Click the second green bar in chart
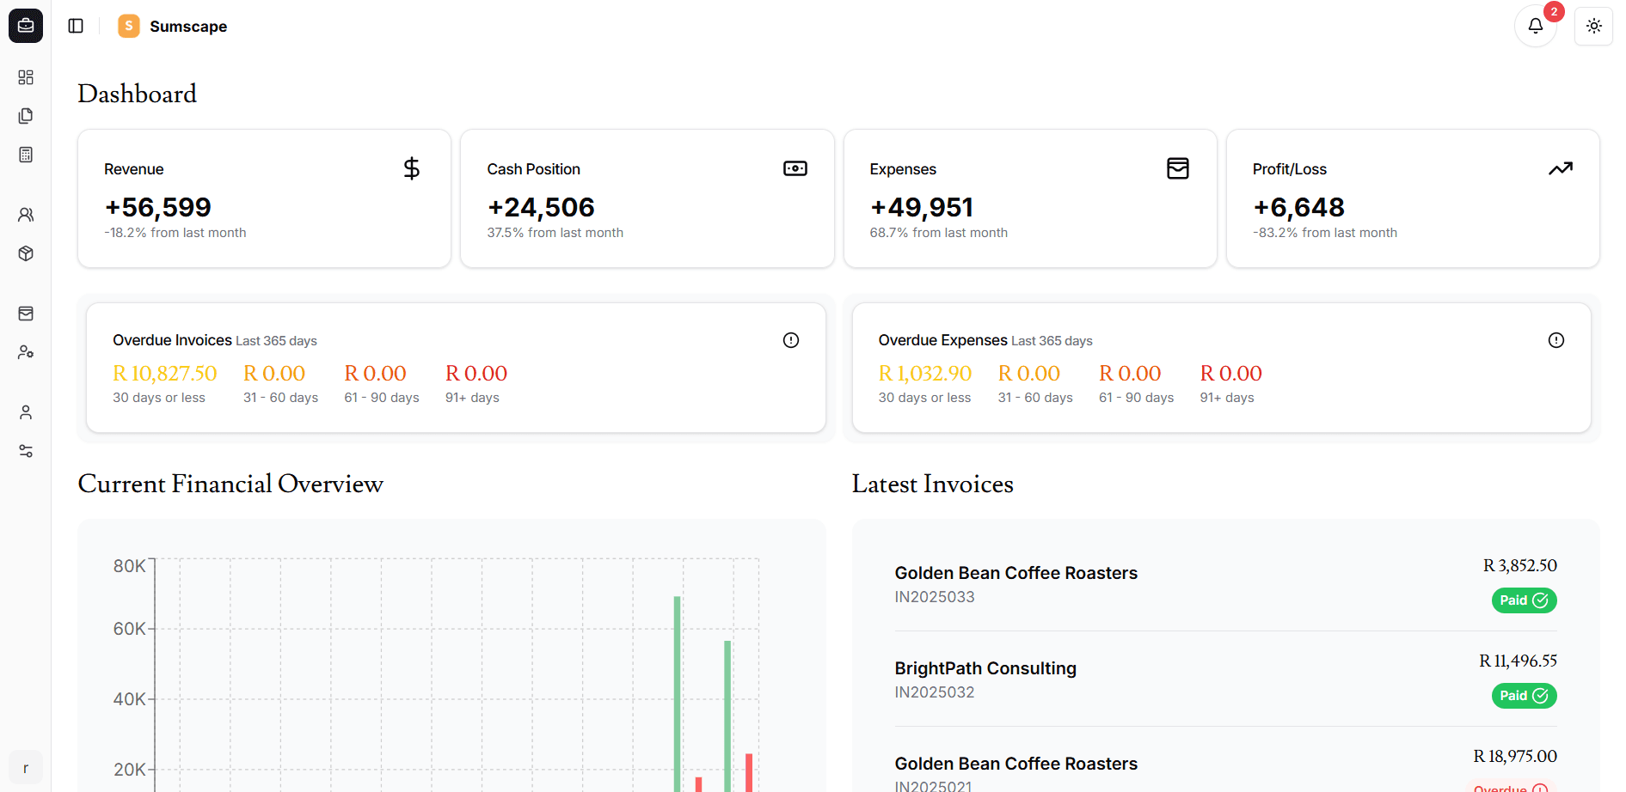Image resolution: width=1626 pixels, height=792 pixels. 727,716
